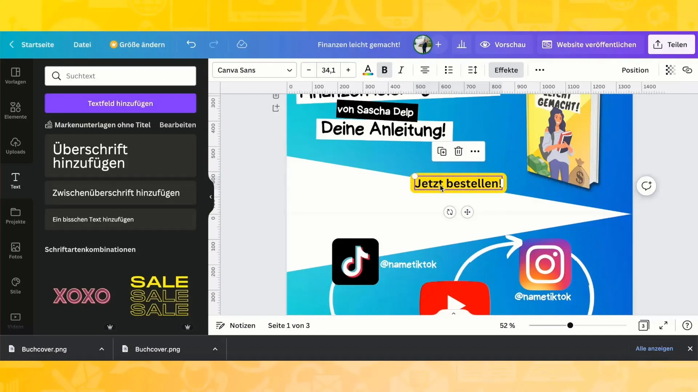Redo the last action

pyautogui.click(x=214, y=44)
